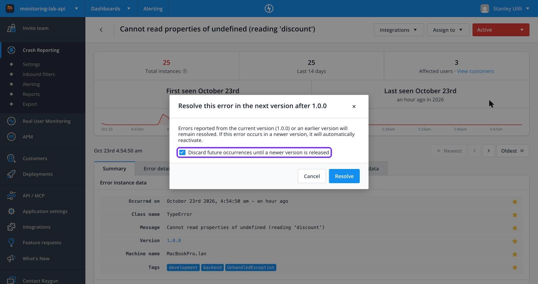The image size is (538, 284).
Task: Click the UnhandledException tag
Action: click(x=250, y=267)
